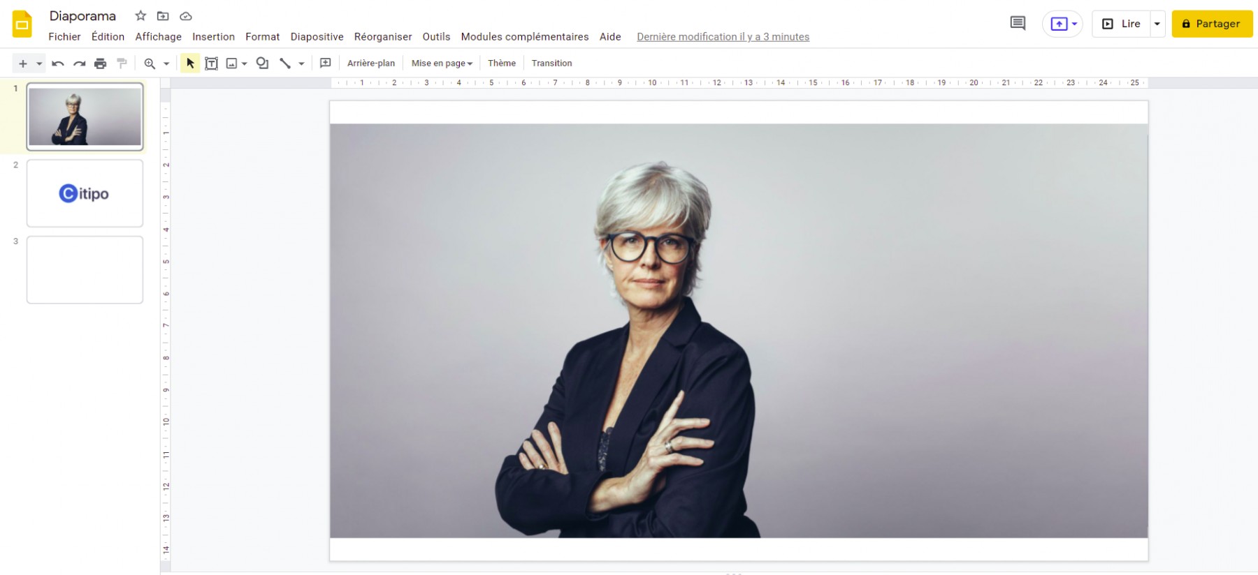Open the comment history icon

click(1018, 24)
